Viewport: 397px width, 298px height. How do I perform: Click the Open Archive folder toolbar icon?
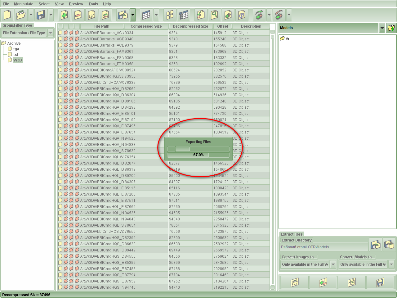coord(21,15)
